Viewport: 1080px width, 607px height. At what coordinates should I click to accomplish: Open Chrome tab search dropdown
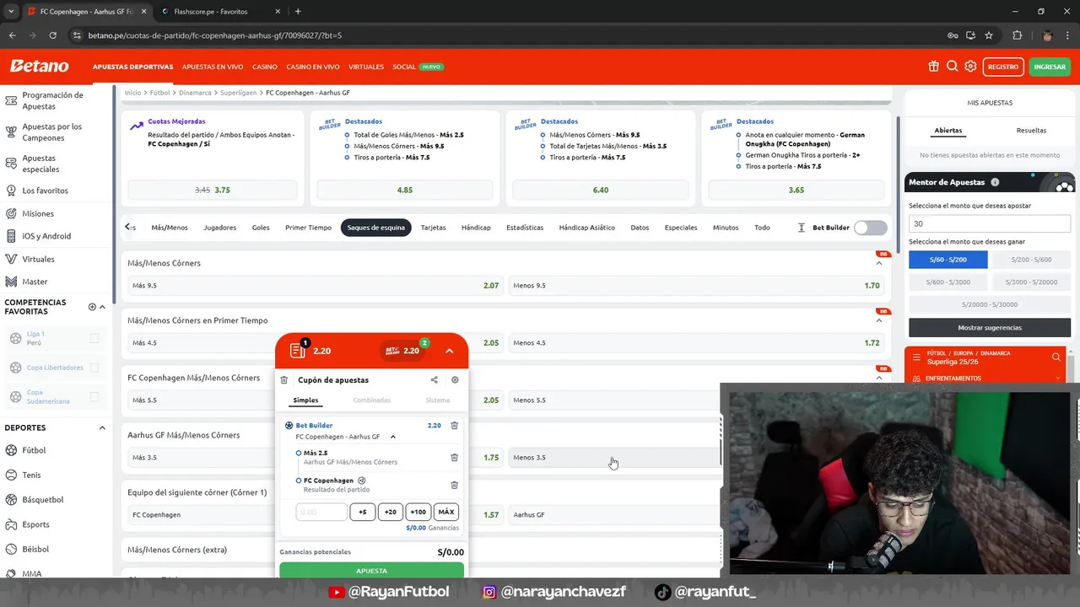tap(11, 11)
